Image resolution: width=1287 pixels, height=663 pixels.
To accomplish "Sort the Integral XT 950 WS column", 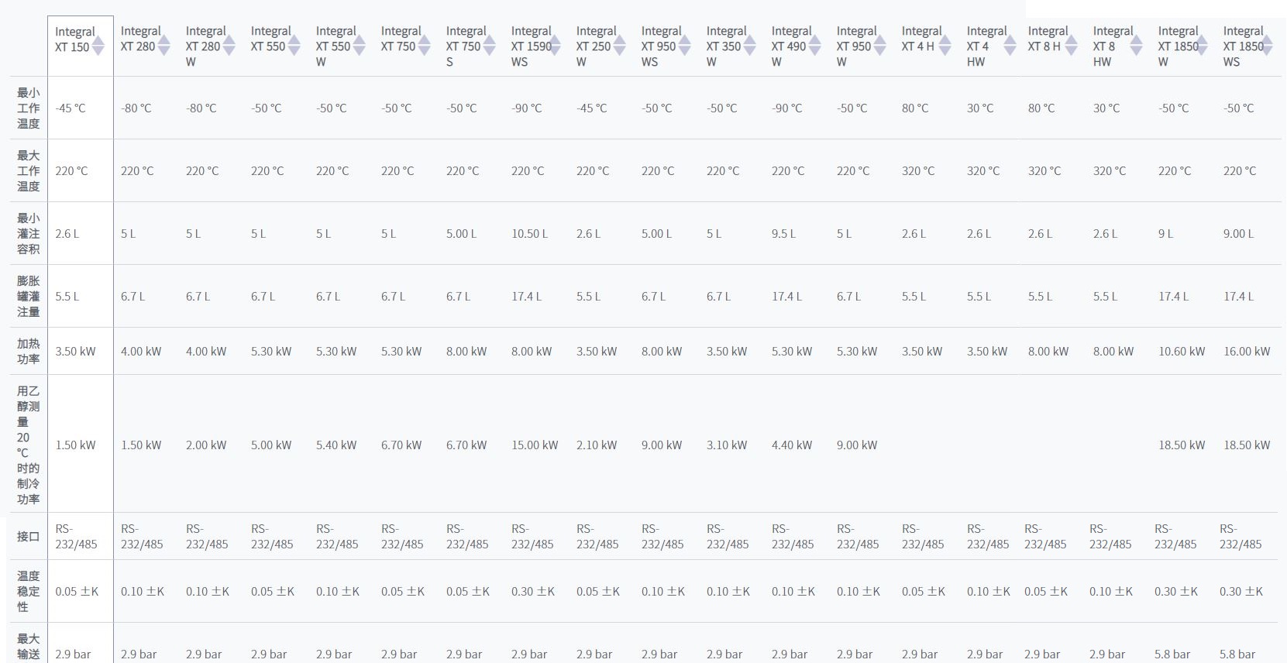I will [685, 46].
